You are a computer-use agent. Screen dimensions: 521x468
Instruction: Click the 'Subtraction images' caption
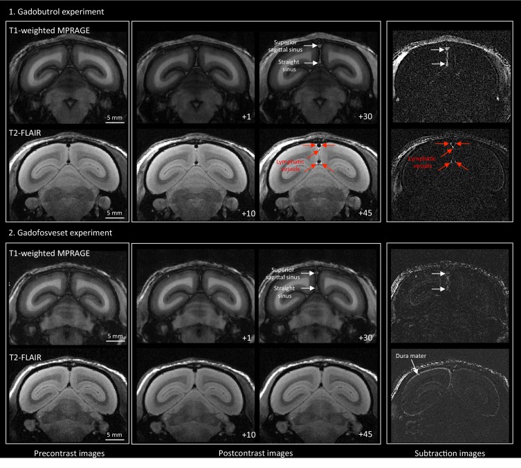click(x=450, y=453)
